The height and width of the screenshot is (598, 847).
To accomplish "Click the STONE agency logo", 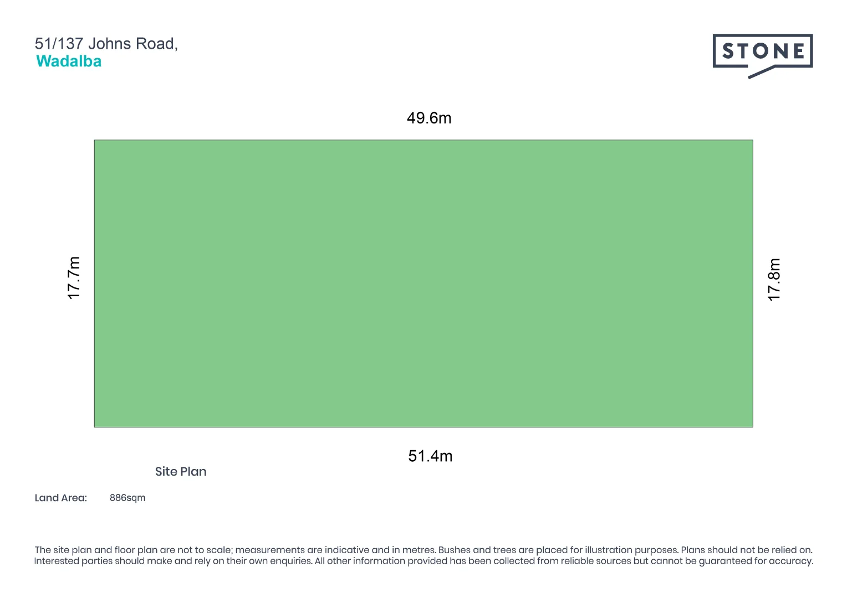I will click(762, 51).
